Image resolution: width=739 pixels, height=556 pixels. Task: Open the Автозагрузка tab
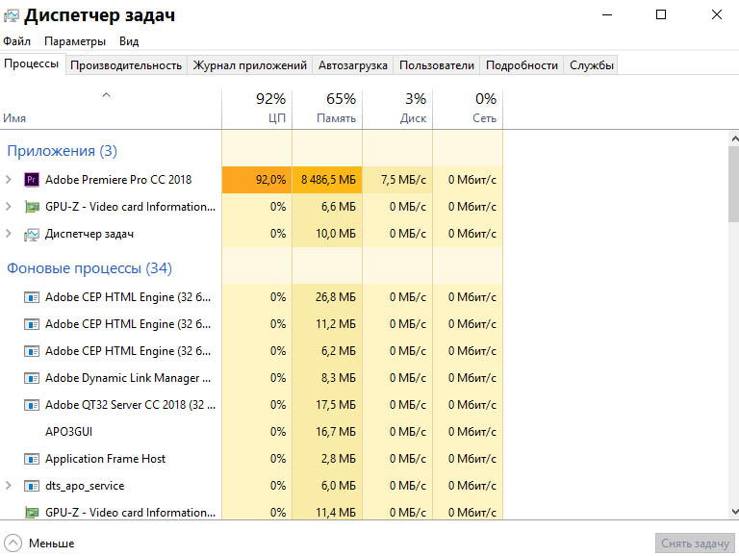tap(353, 65)
